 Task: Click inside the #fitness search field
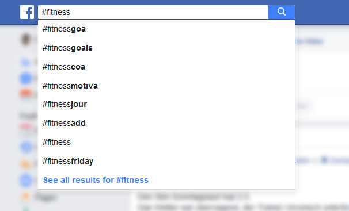(x=153, y=12)
